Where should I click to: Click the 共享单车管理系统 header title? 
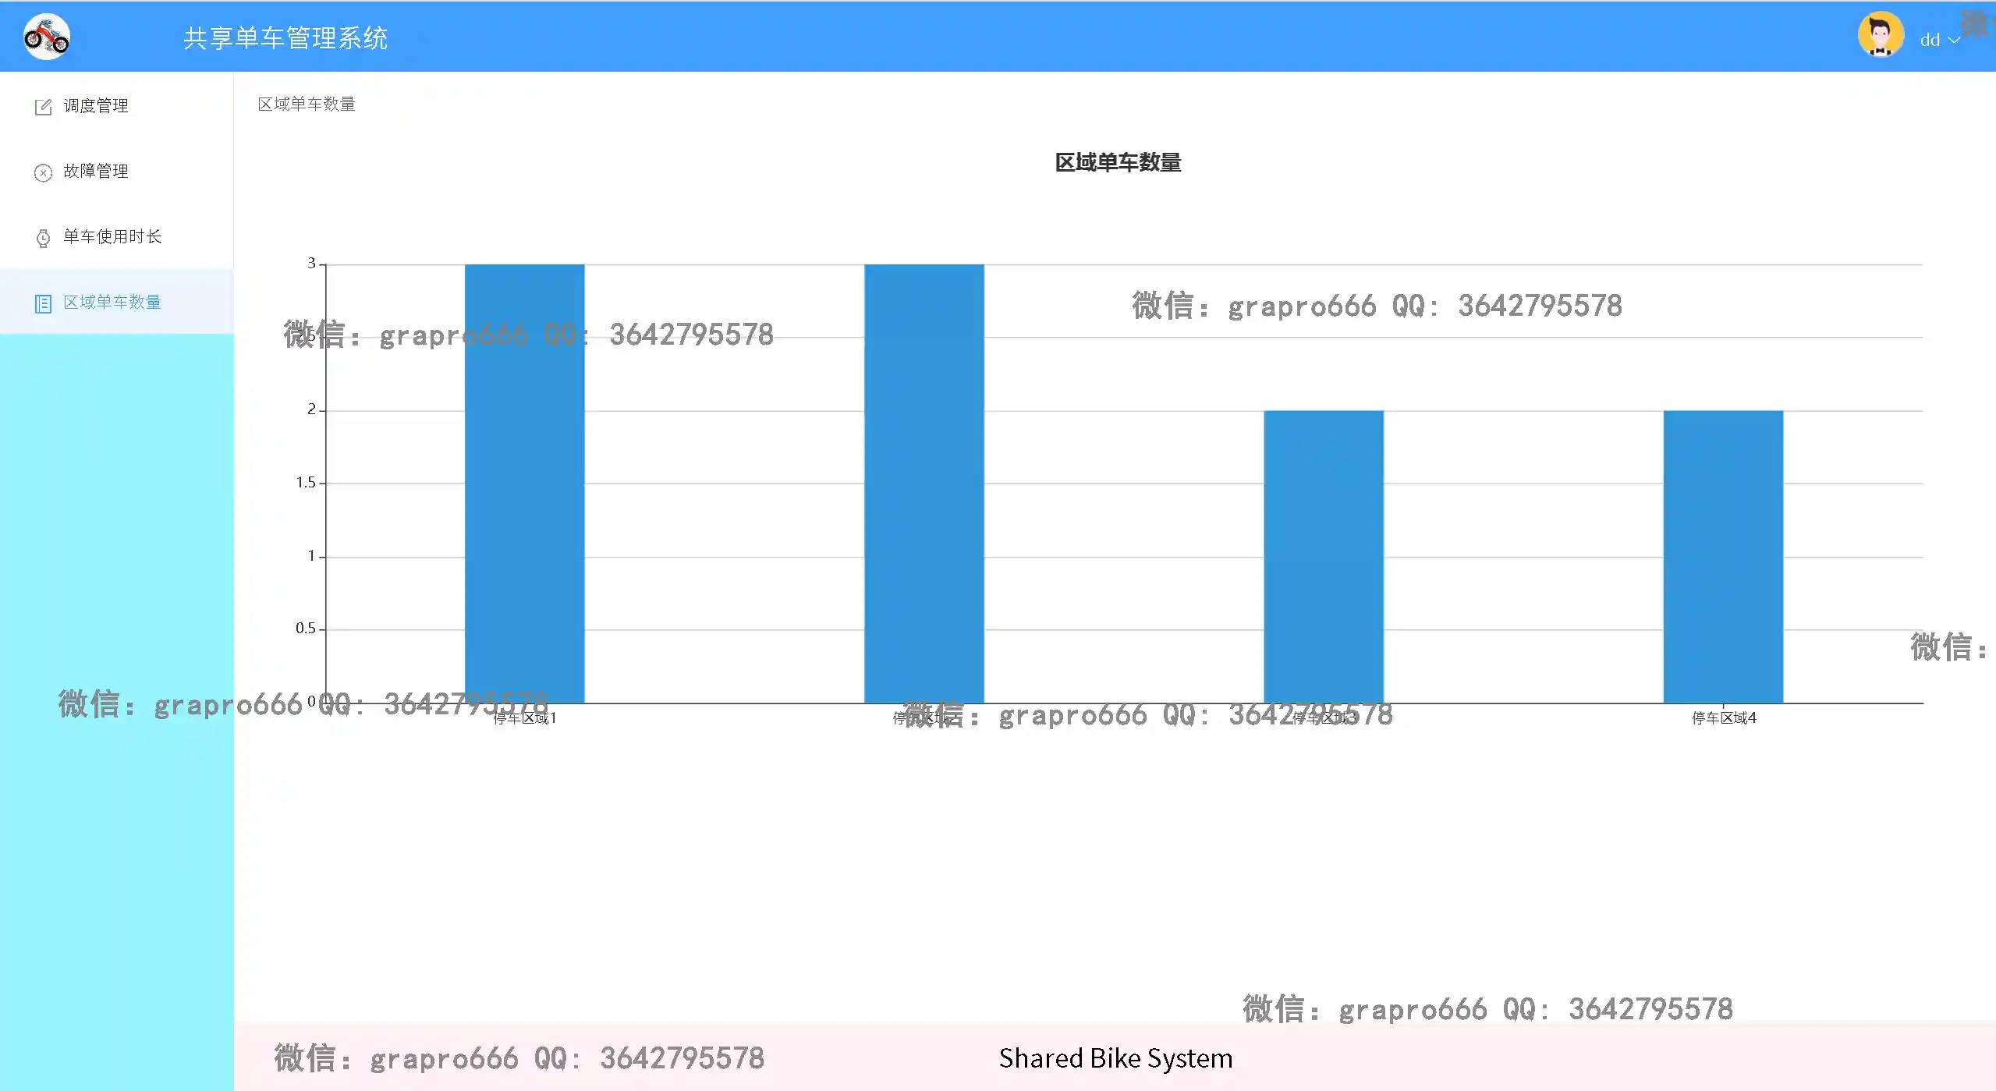(x=285, y=38)
